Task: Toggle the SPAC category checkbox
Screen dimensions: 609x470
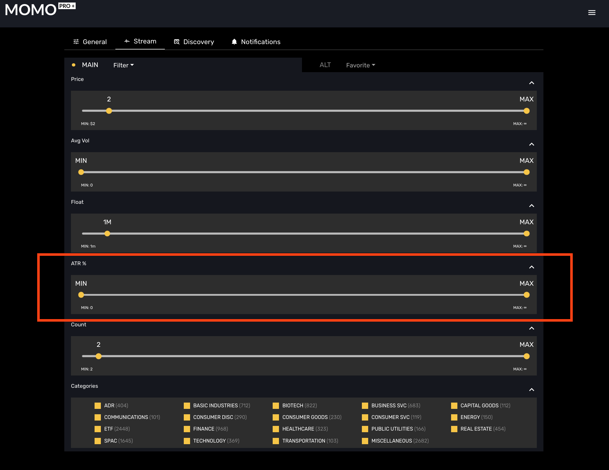Action: pos(98,441)
